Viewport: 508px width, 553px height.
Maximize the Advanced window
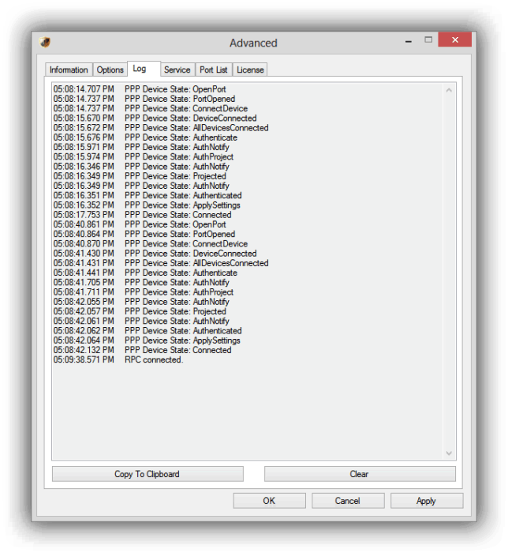click(428, 39)
